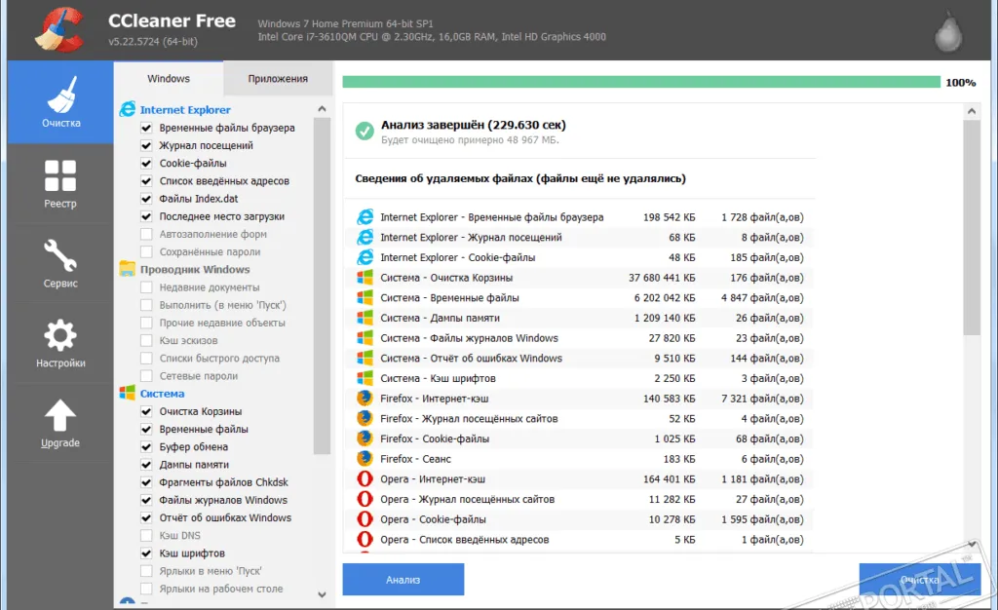Check Сетевые пароли checkbox
This screenshot has height=610, width=998.
[146, 376]
